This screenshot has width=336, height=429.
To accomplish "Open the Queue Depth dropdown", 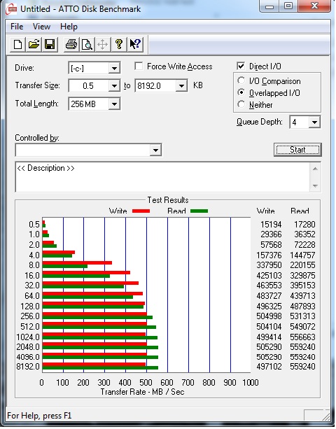I will coord(314,122).
